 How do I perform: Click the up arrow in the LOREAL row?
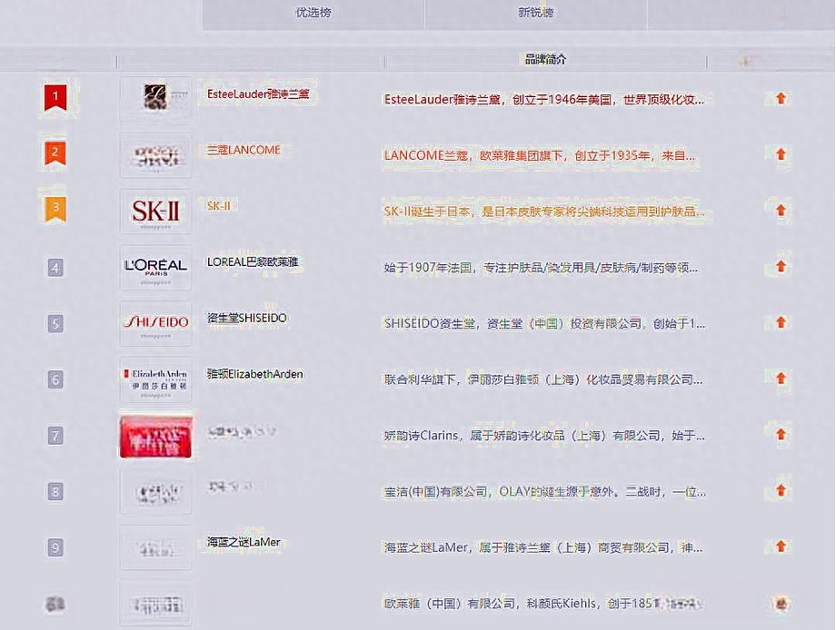781,266
